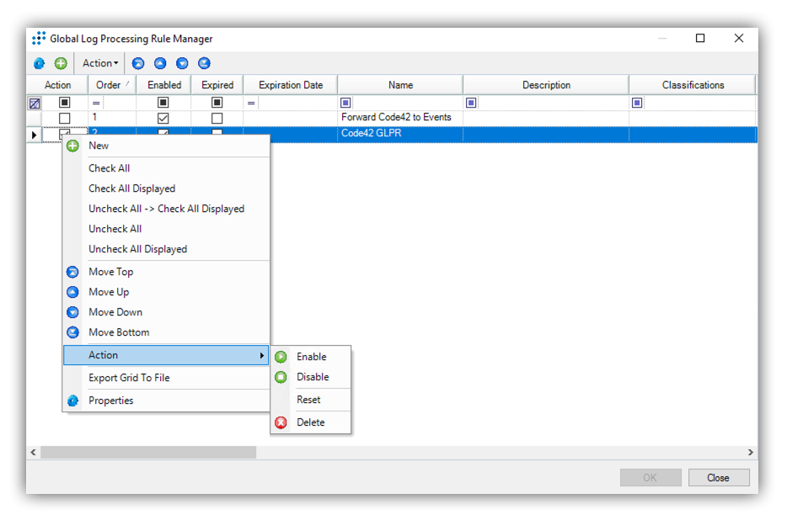
Task: Open the Description column filter operator
Action: tap(471, 103)
